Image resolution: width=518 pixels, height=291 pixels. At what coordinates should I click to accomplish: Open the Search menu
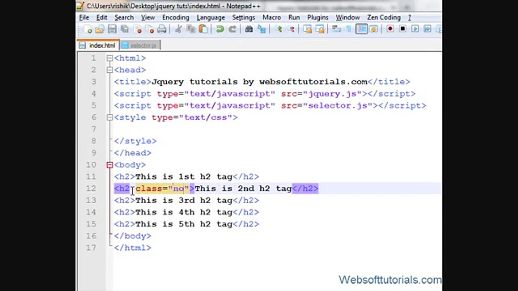coord(124,17)
